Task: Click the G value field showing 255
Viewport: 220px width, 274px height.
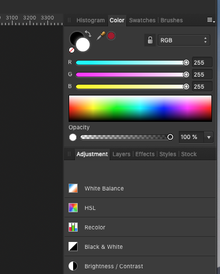Action: click(x=202, y=74)
